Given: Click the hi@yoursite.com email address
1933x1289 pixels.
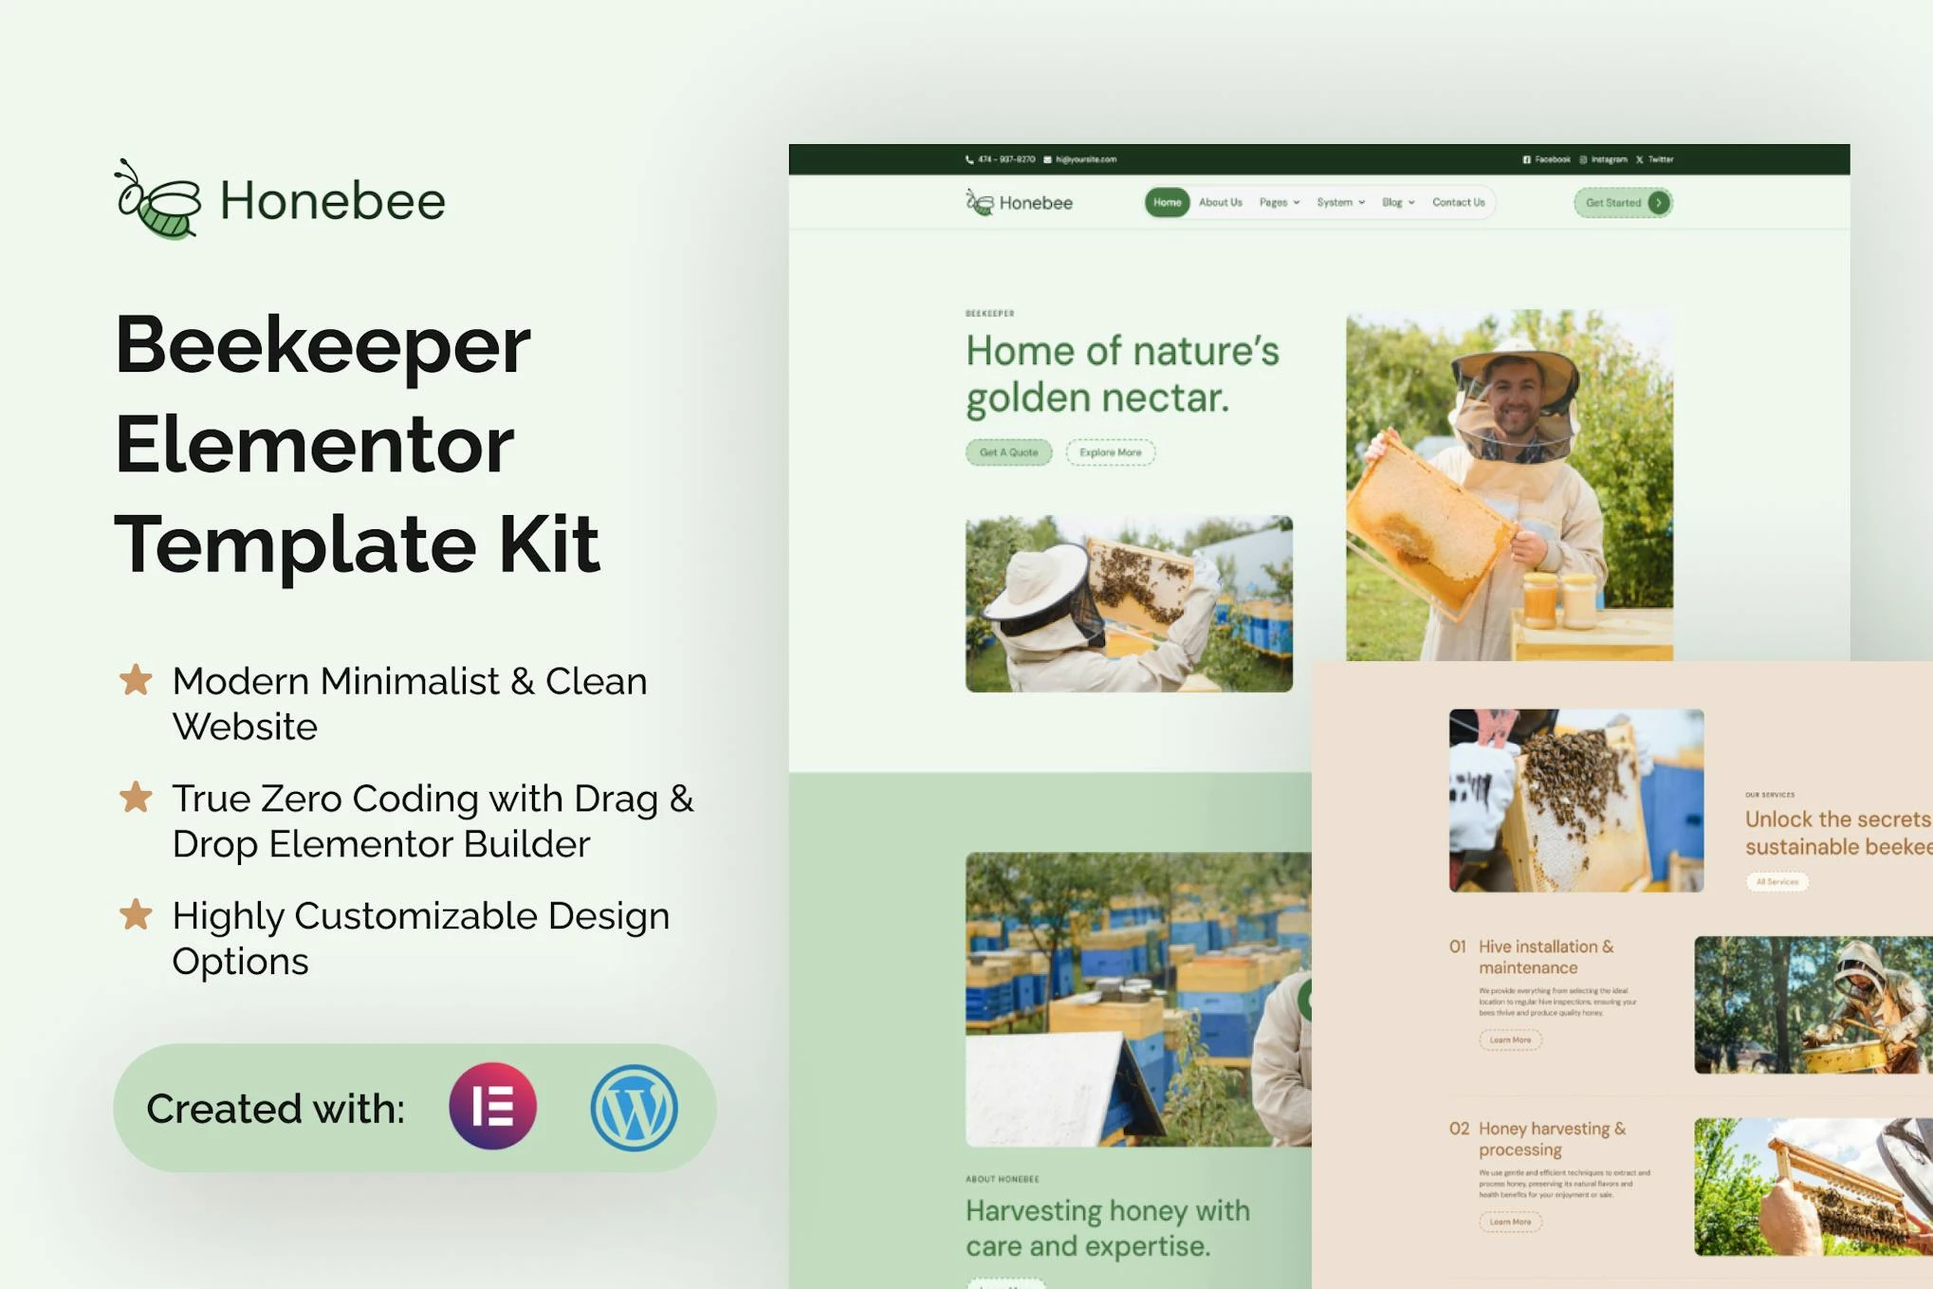Looking at the screenshot, I should coord(1085,159).
